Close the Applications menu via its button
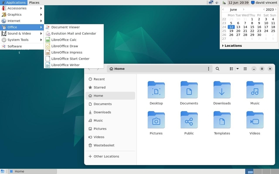 [14, 2]
